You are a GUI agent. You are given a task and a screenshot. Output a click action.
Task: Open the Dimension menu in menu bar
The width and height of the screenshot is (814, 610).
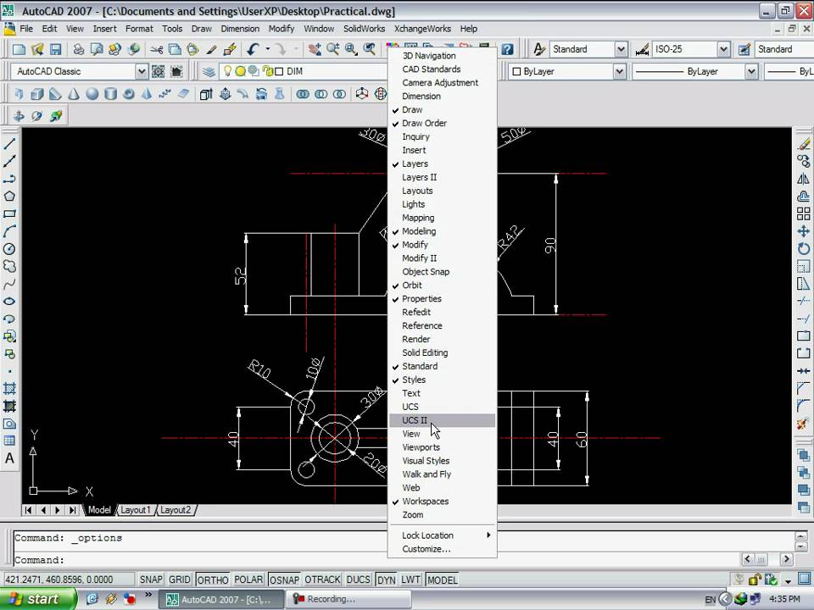(240, 29)
